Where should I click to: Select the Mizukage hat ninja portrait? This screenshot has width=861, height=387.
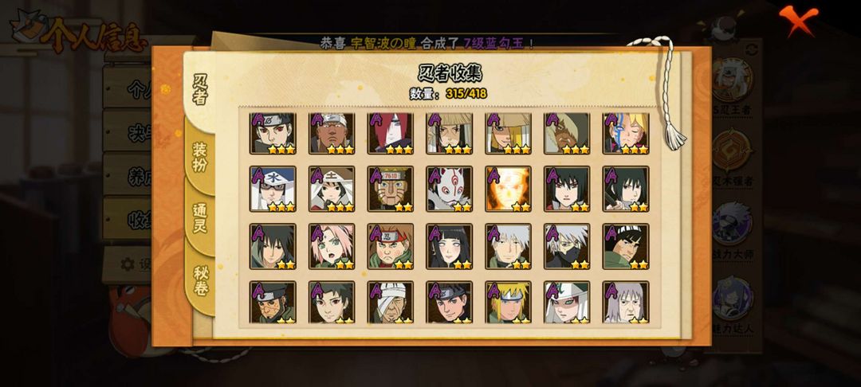[273, 189]
